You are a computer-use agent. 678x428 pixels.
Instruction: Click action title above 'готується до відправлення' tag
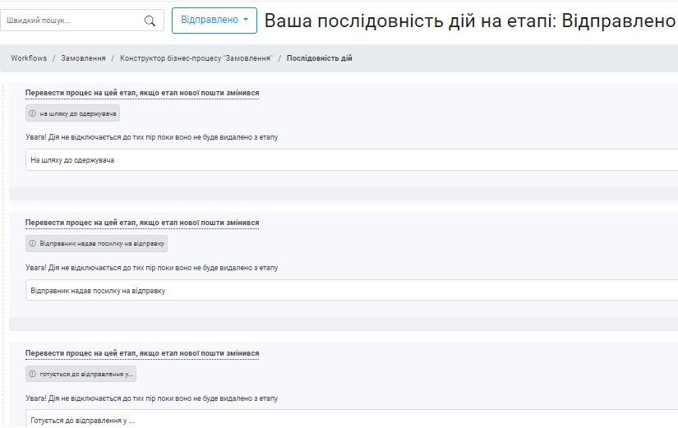point(142,352)
